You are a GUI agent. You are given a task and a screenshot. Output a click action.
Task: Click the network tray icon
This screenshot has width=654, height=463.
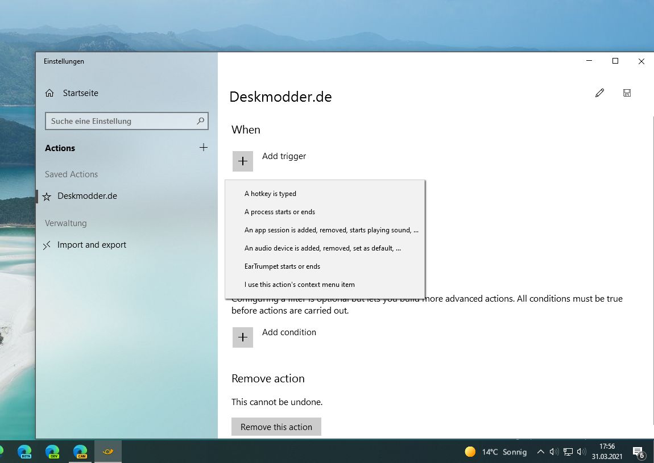pyautogui.click(x=568, y=452)
